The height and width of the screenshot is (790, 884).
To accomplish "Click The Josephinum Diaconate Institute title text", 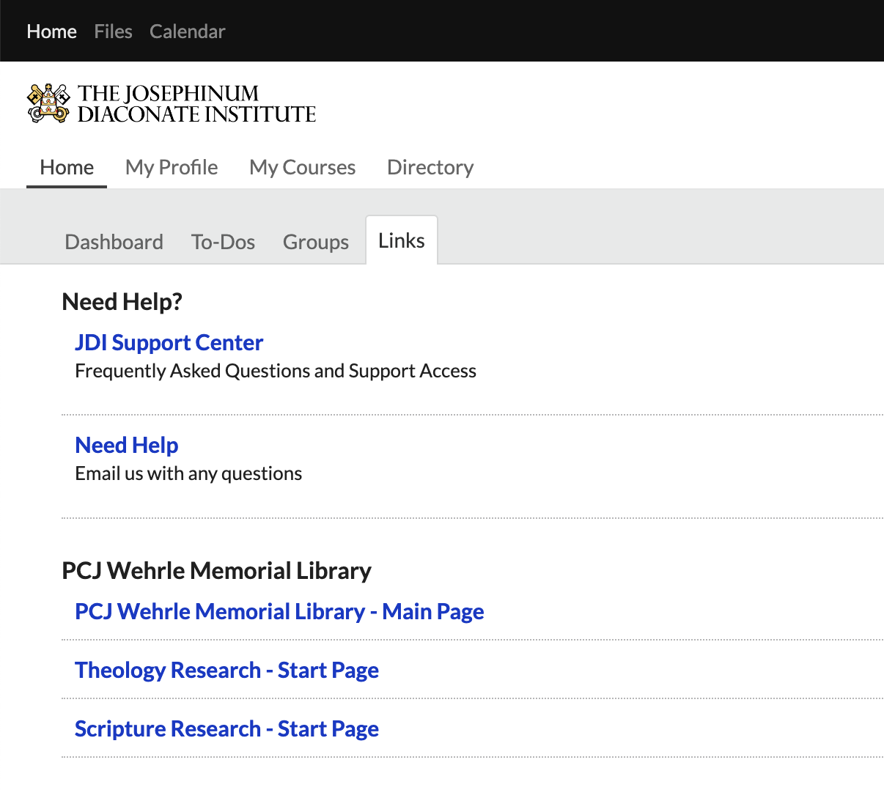I will coord(196,103).
